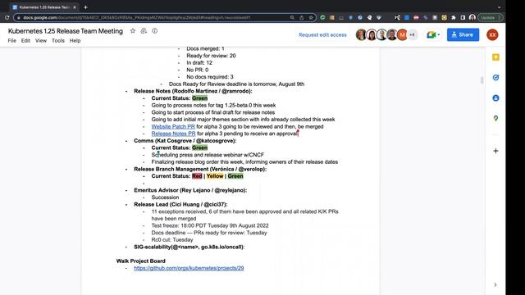Click the 'Docs Ready for Review deadline' line

point(236,84)
